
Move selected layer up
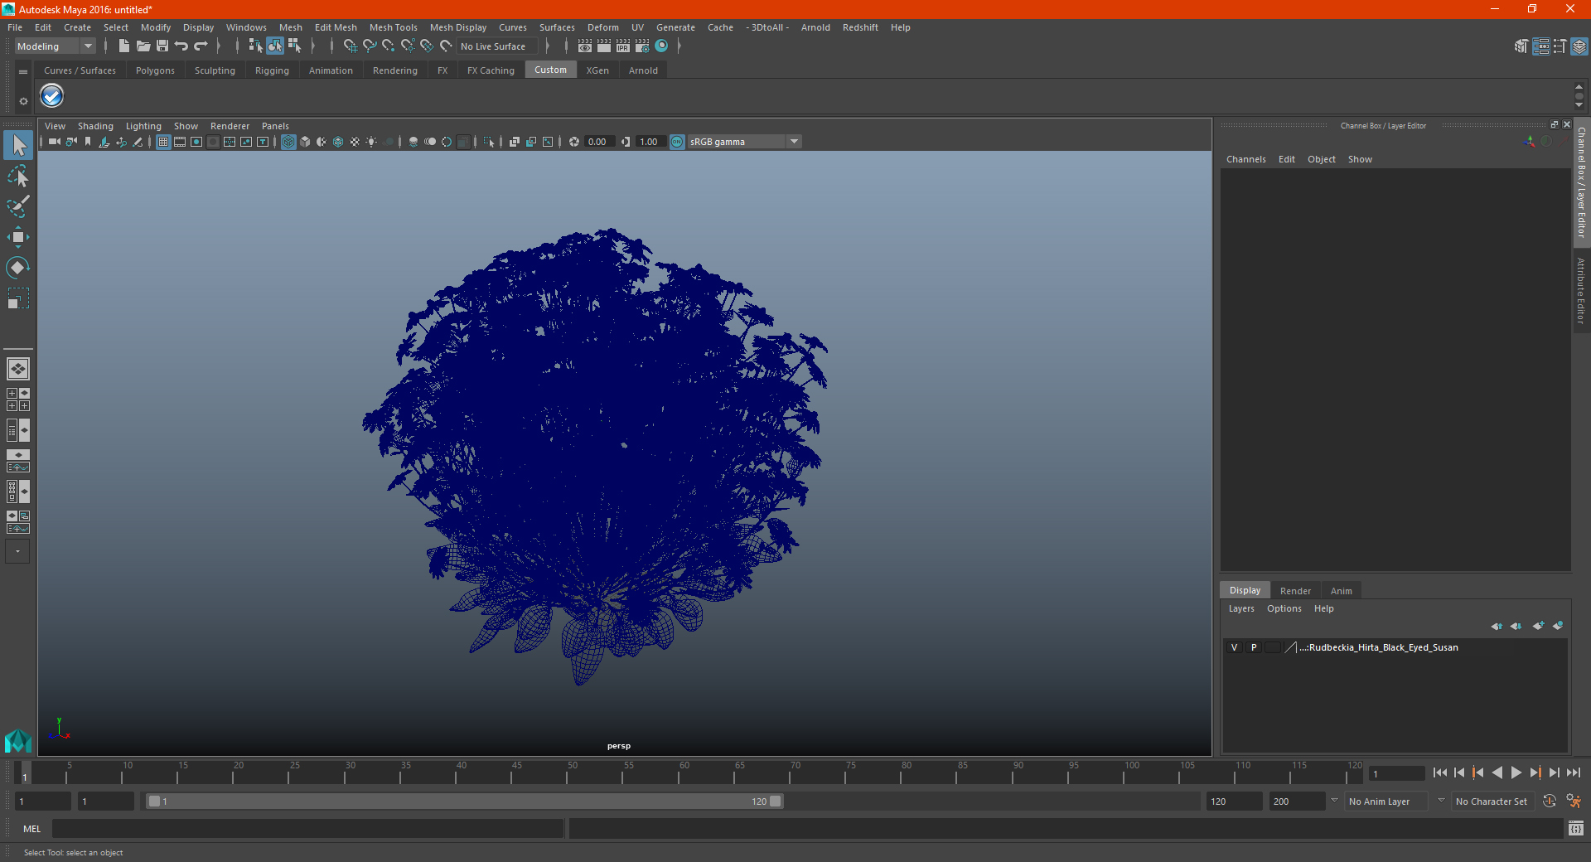1497,626
